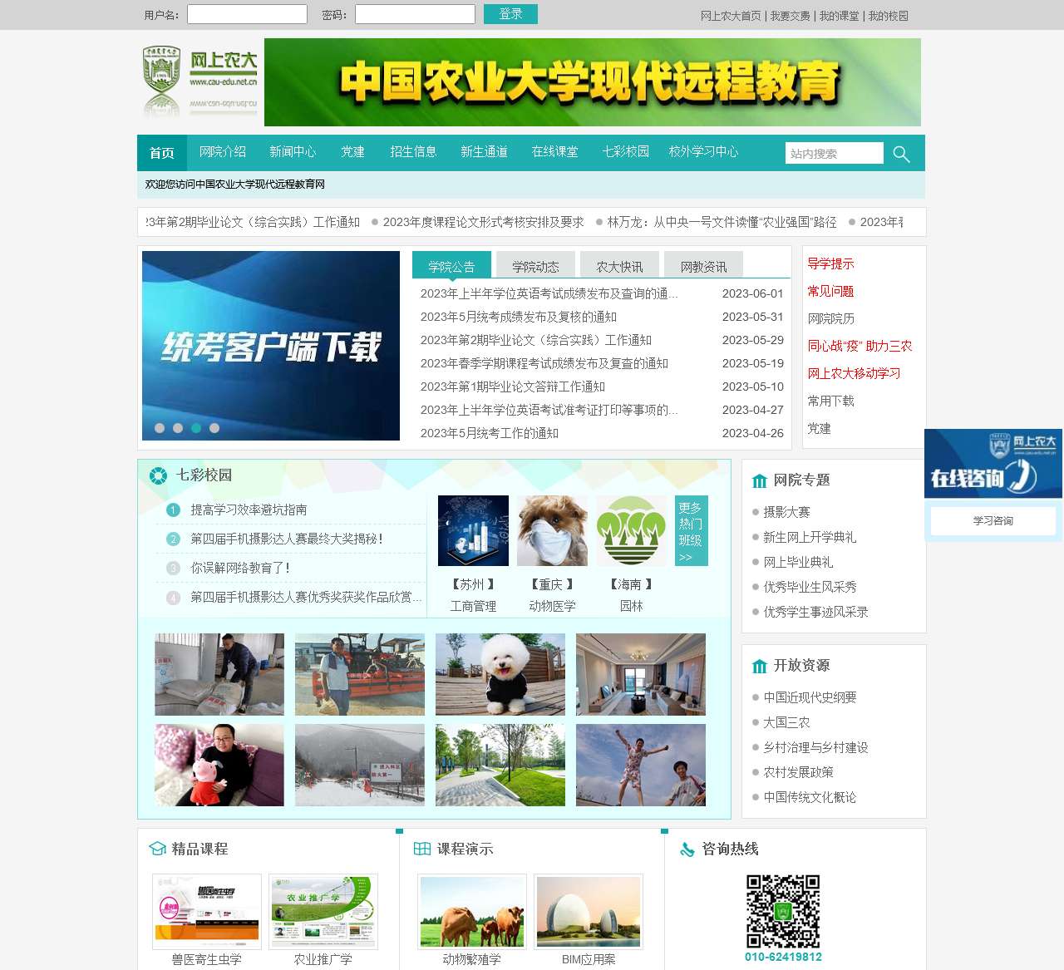Expand 更多热门班级 list
The image size is (1064, 970).
pos(691,532)
